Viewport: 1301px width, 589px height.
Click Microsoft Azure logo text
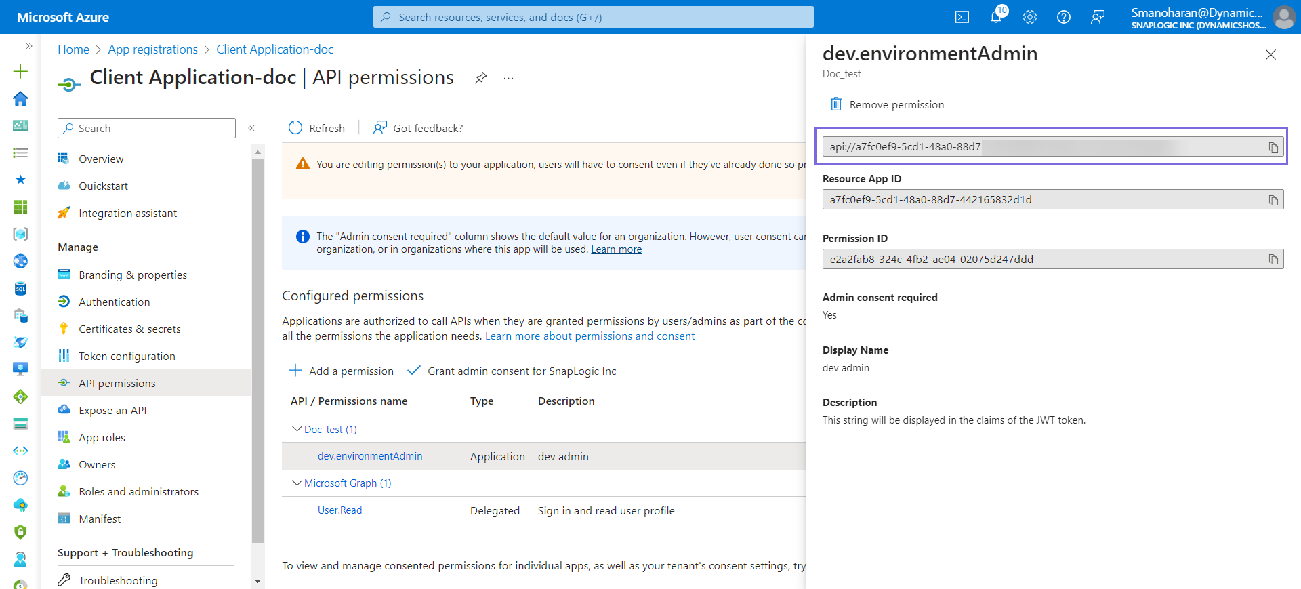pyautogui.click(x=63, y=17)
